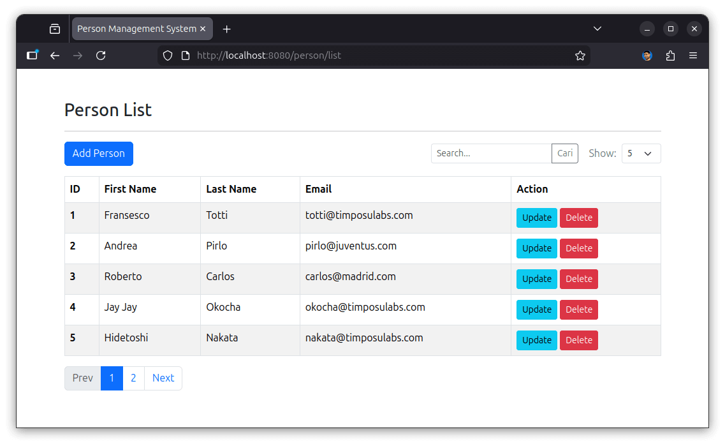
Task: Focus the Search text field
Action: pos(491,153)
